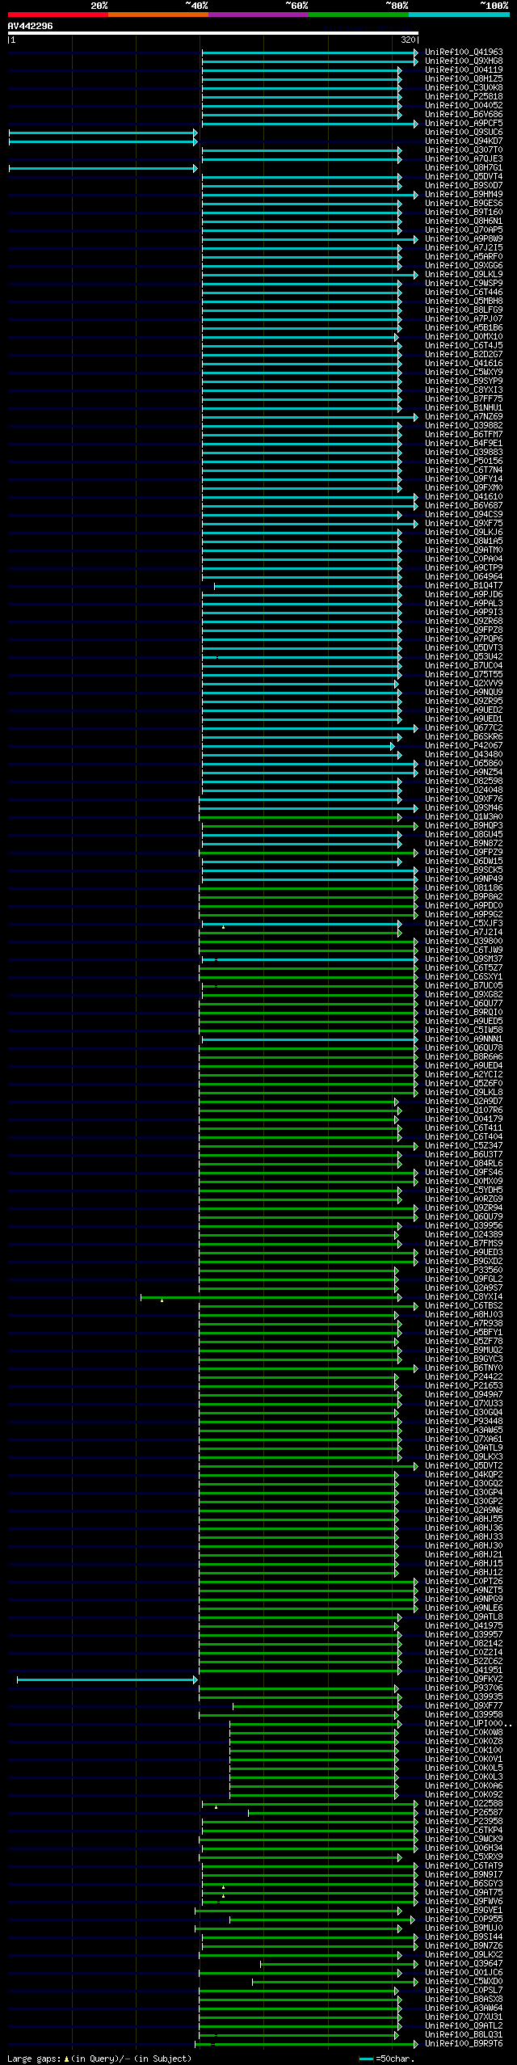Select the UniRef100_P21653 label
517x2065 pixels.
464,1386
